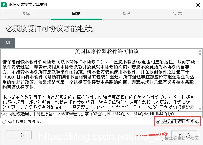Viewport: 203px width, 145px height.
Task: Click the license scrollbar up arrow
Action: pos(200,51)
